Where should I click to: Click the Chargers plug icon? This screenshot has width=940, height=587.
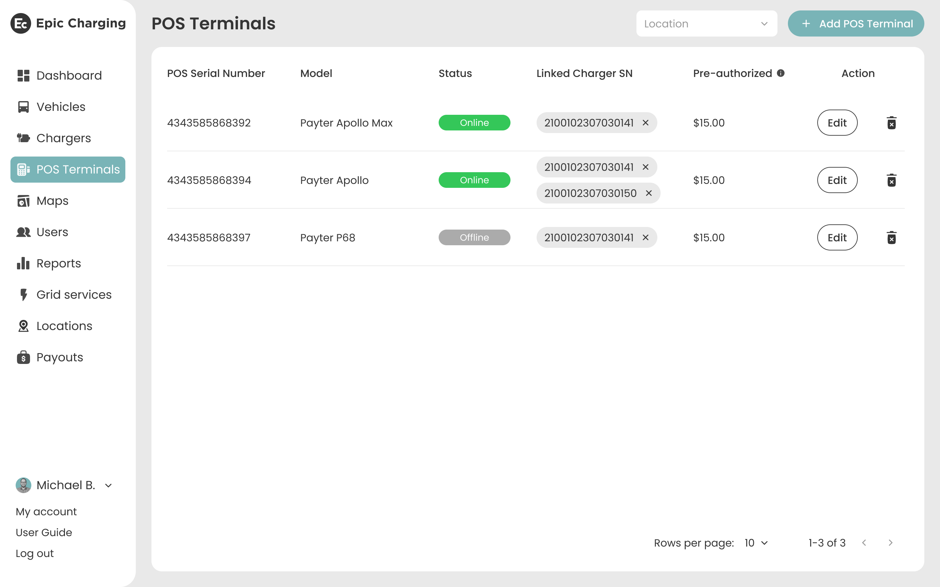[23, 138]
